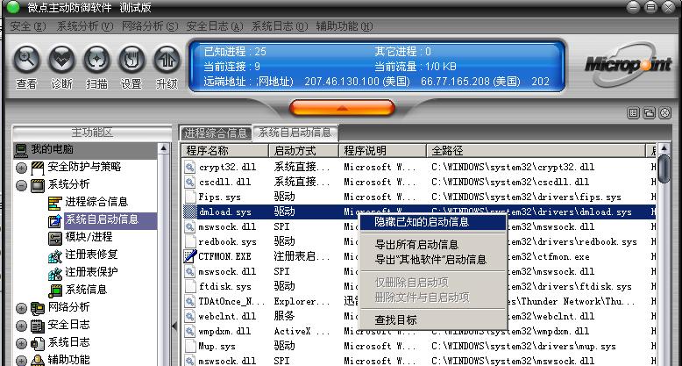Click the Fips.sys file icon
Screen dimensions: 682x366
190,197
